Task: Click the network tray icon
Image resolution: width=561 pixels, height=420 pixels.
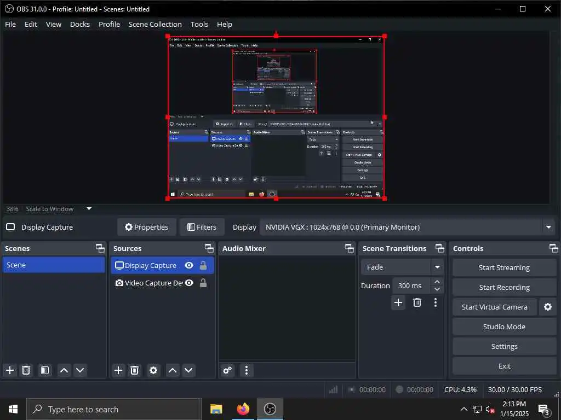Action: [x=477, y=409]
